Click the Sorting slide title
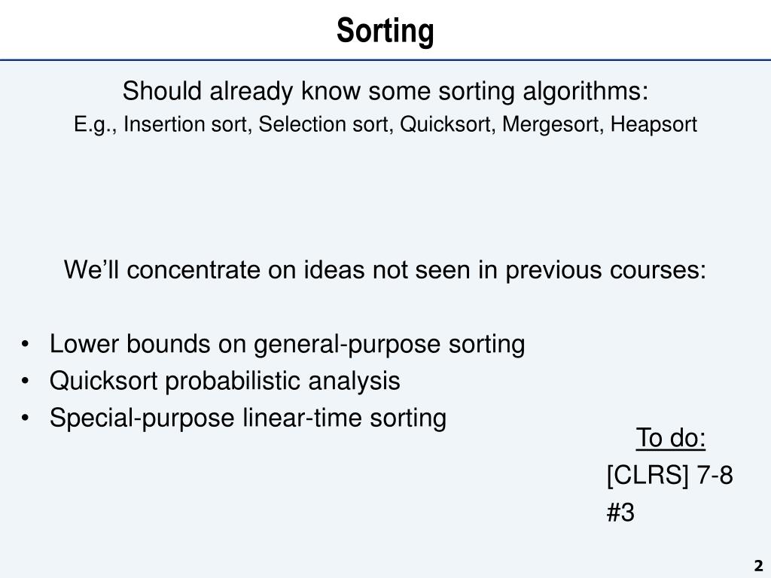The image size is (771, 578). point(385,32)
